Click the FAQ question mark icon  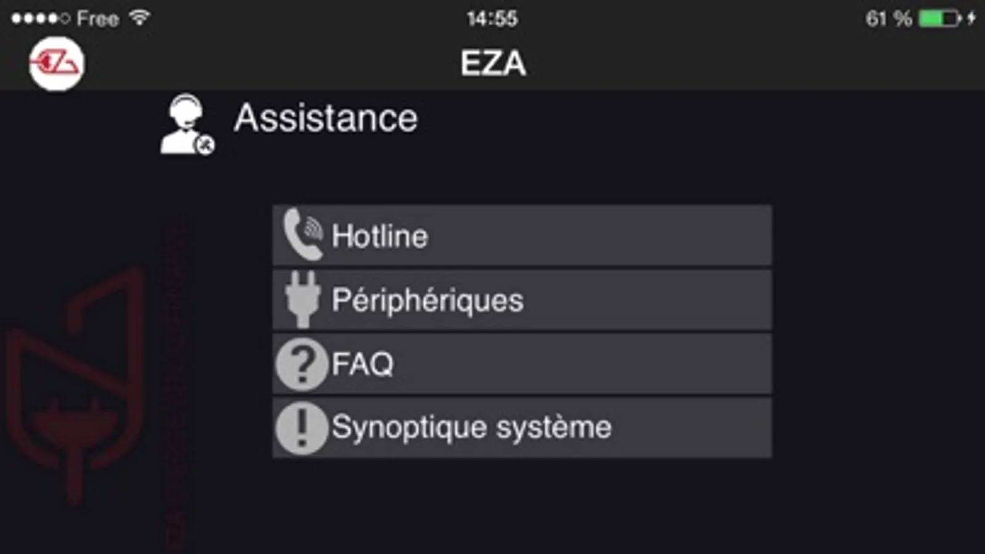point(301,364)
